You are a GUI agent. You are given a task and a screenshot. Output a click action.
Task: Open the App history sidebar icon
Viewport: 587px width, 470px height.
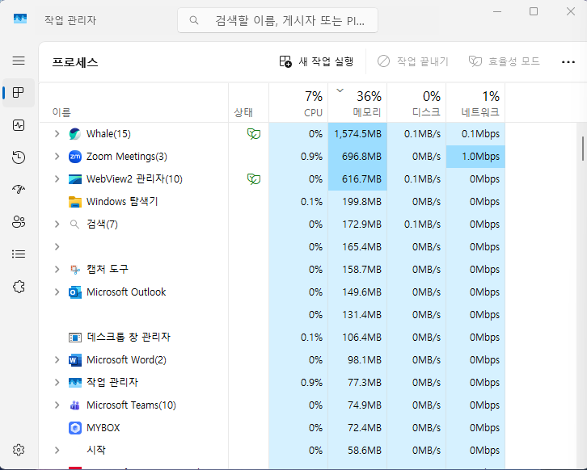point(19,157)
